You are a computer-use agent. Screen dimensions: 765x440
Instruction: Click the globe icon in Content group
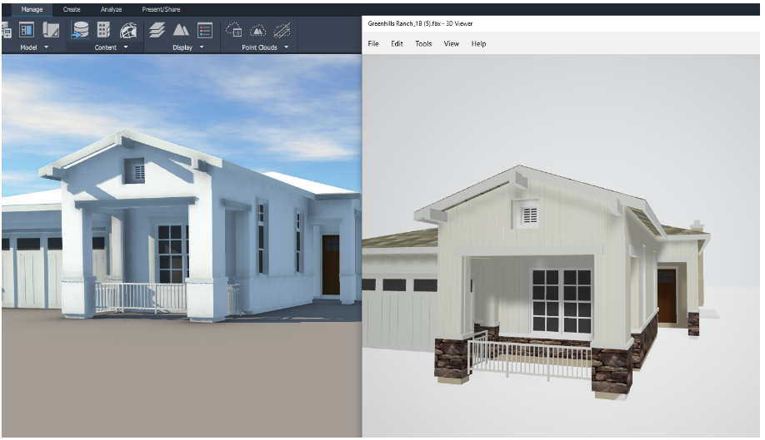128,30
